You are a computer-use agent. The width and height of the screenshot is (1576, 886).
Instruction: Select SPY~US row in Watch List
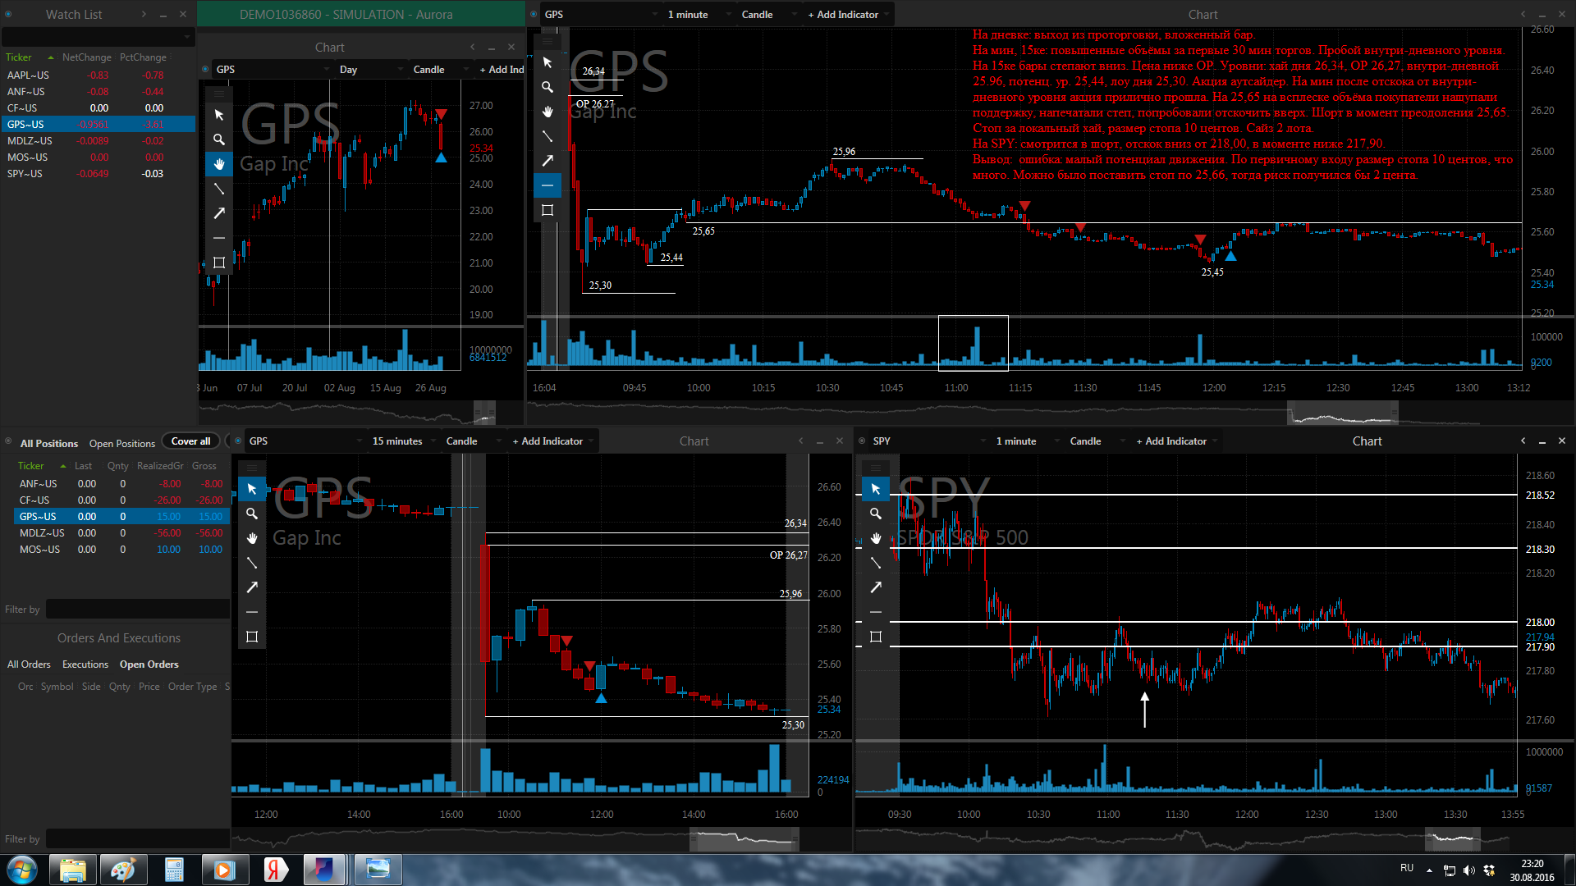coord(98,174)
